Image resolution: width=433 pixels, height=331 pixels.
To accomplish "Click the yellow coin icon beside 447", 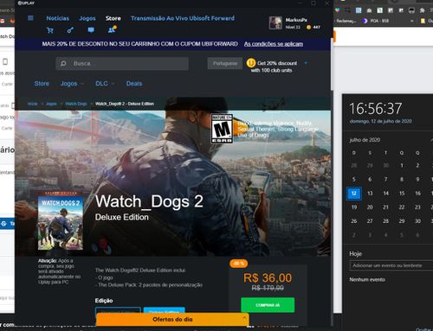I will [x=308, y=27].
